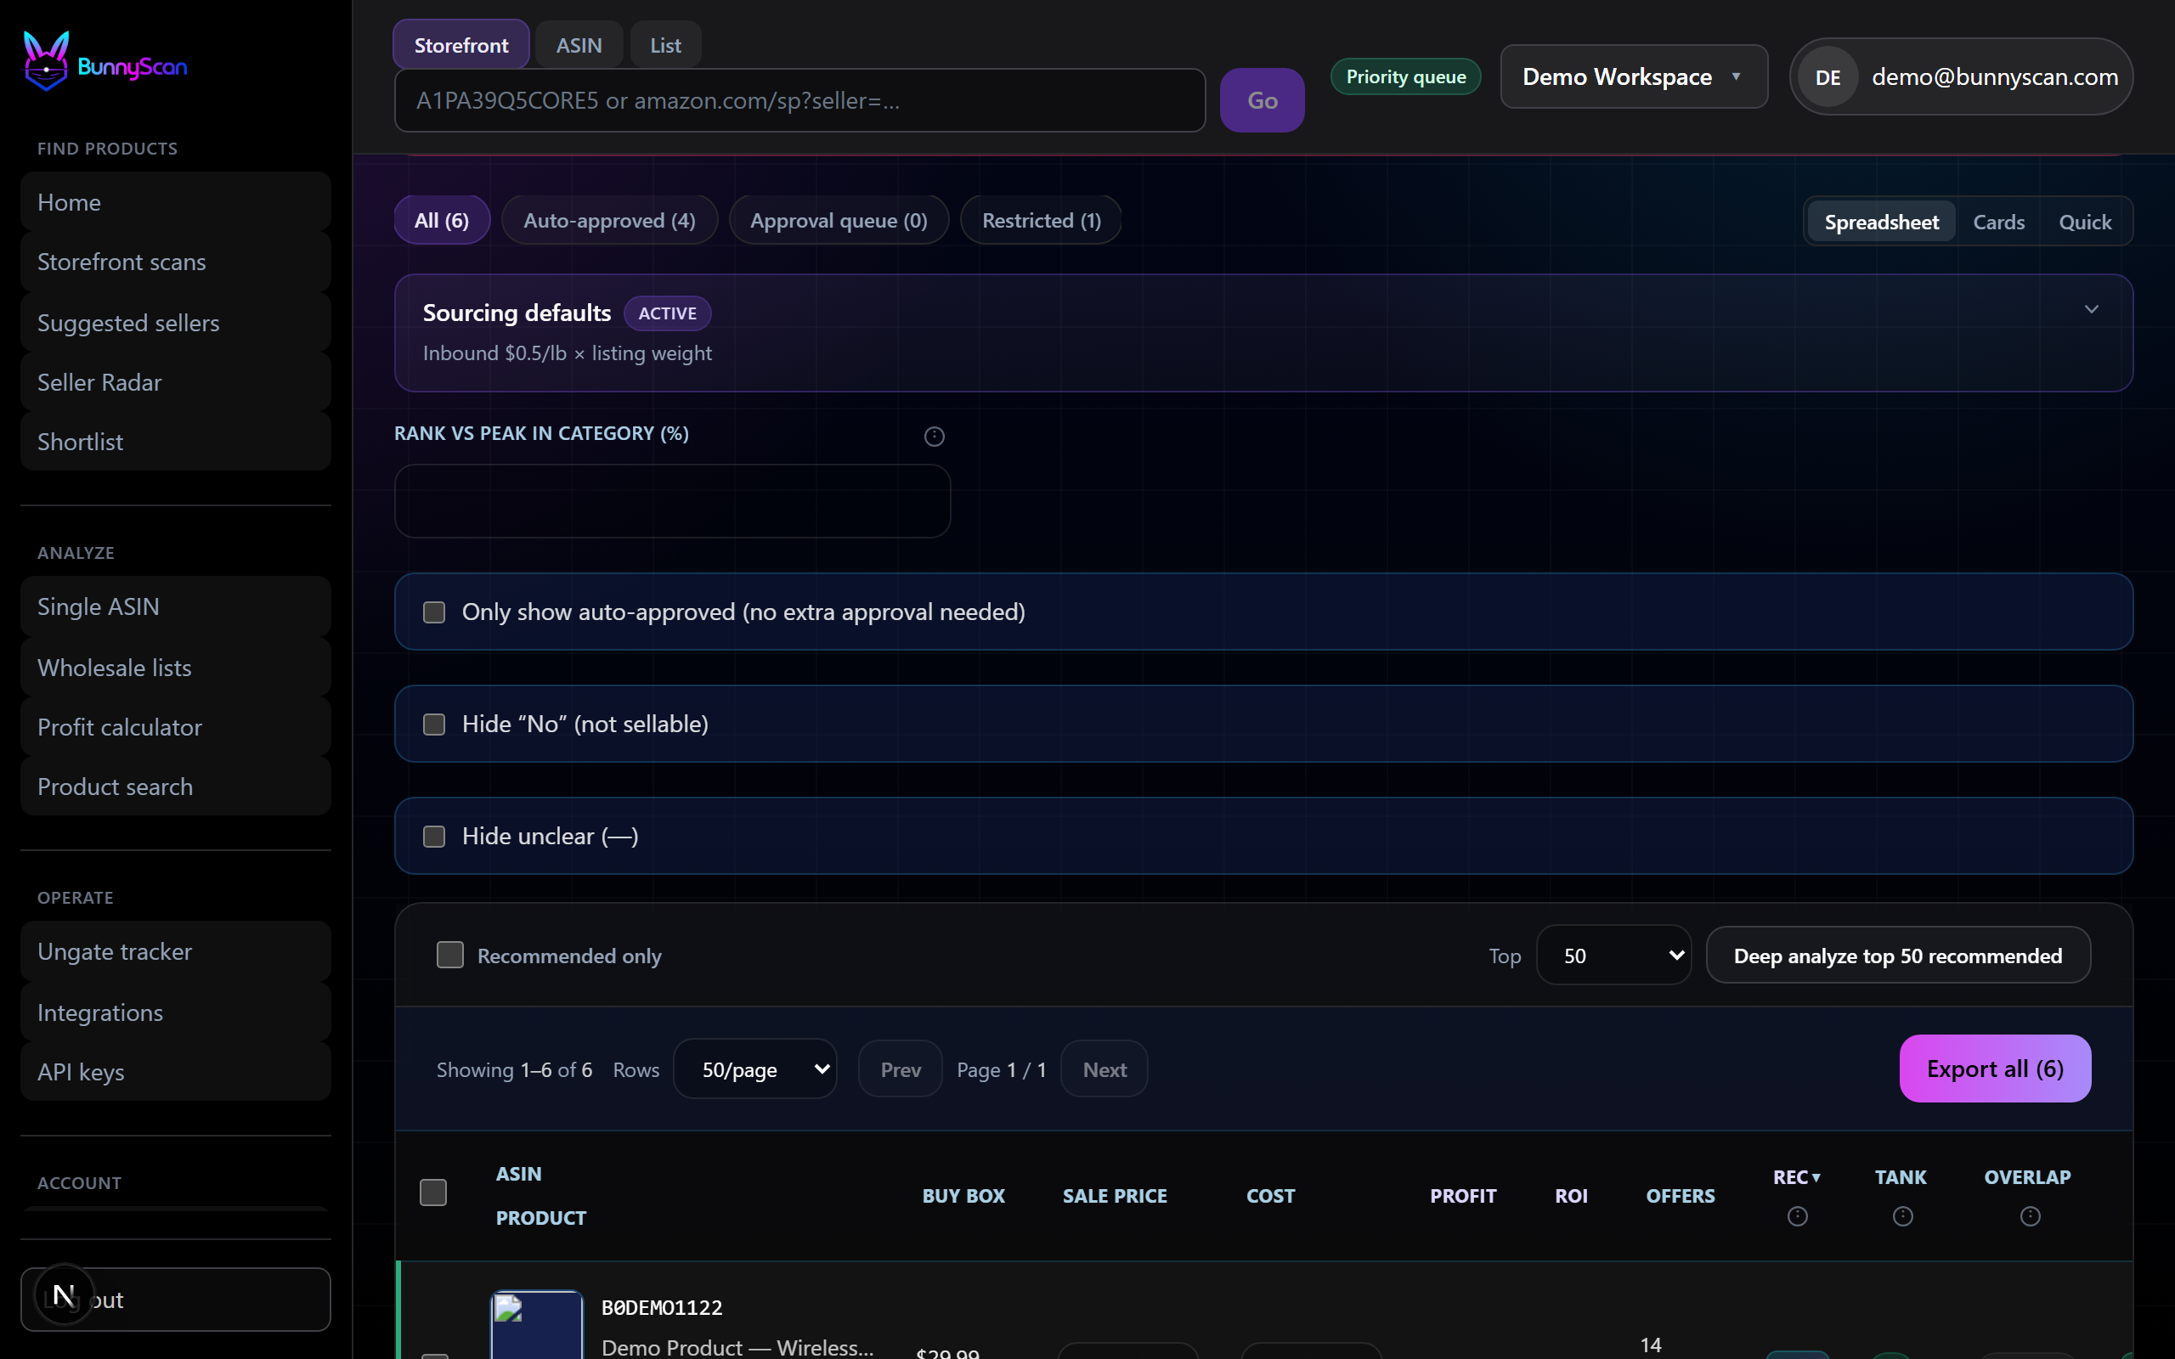Sort by the REC column header

click(x=1797, y=1176)
